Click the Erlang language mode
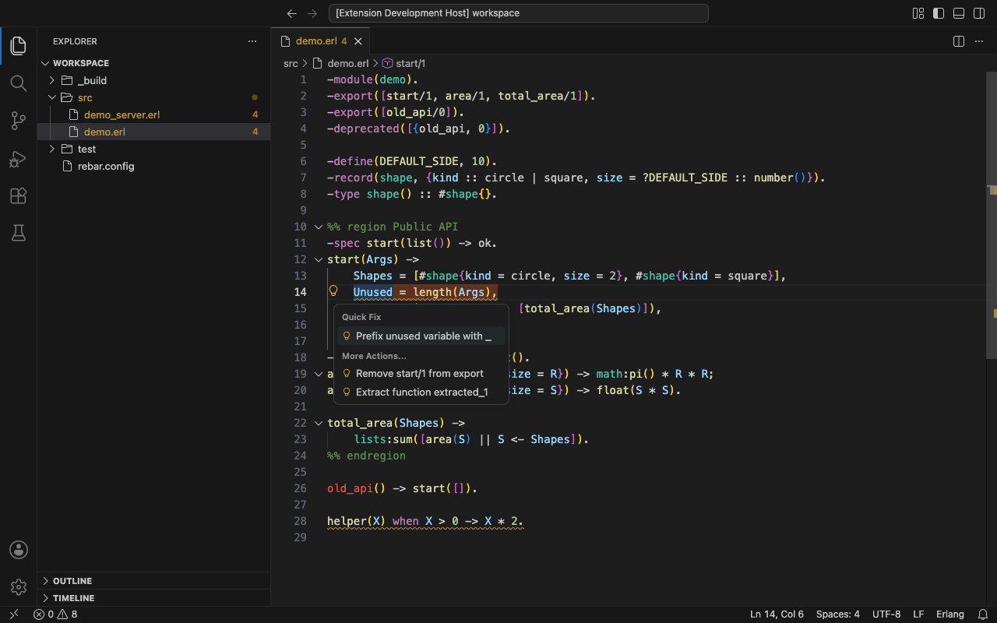 tap(950, 614)
